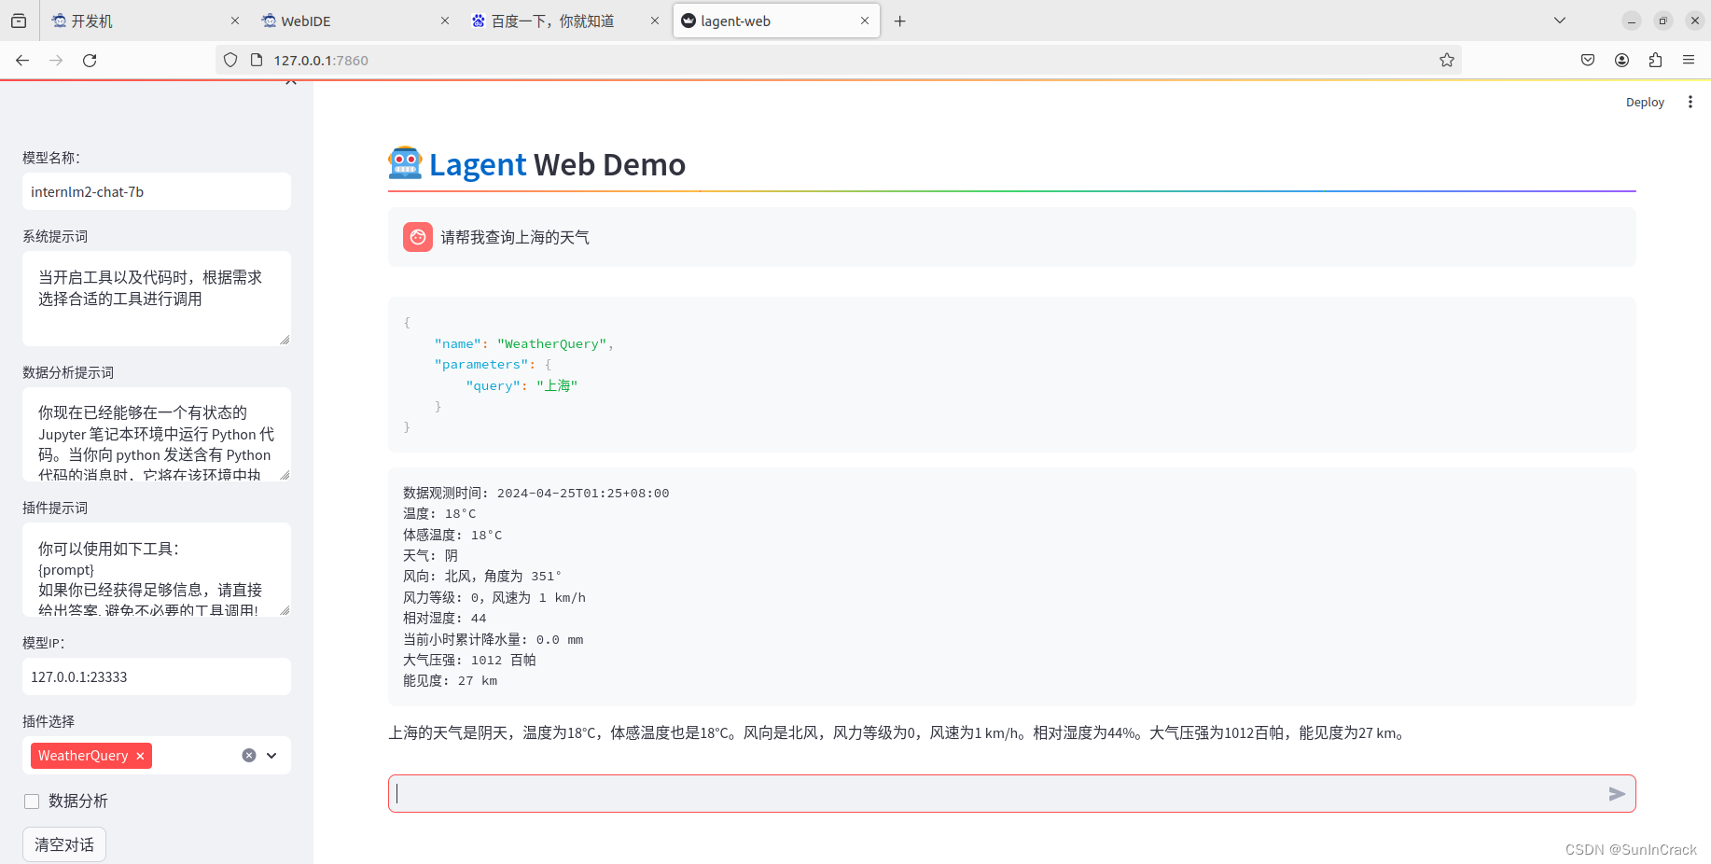Viewport: 1711px width, 864px height.
Task: Click the "WeatherQuery" name in the JSON
Action: [552, 343]
